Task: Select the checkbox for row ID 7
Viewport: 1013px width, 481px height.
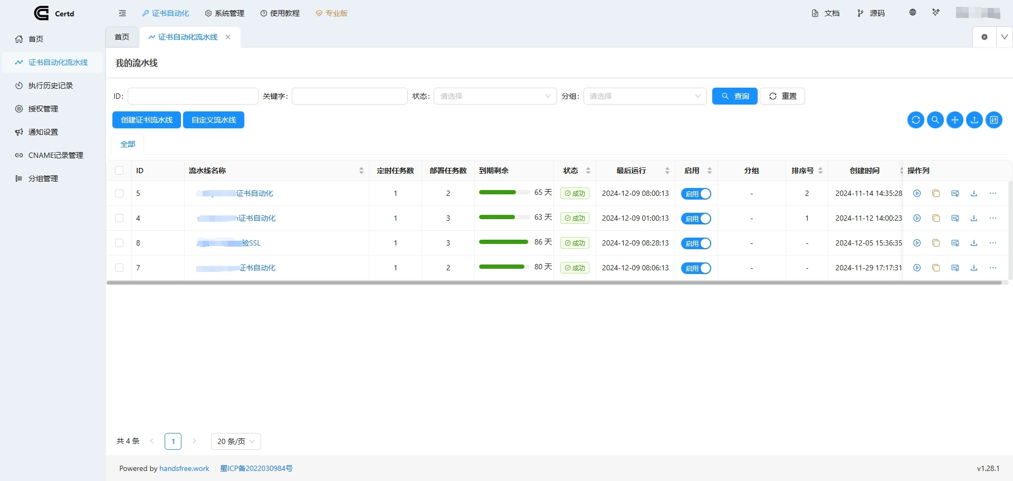Action: tap(119, 268)
